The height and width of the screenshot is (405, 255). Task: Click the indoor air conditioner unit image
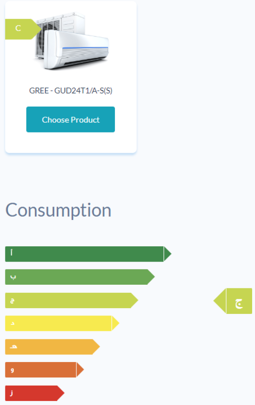pyautogui.click(x=77, y=49)
